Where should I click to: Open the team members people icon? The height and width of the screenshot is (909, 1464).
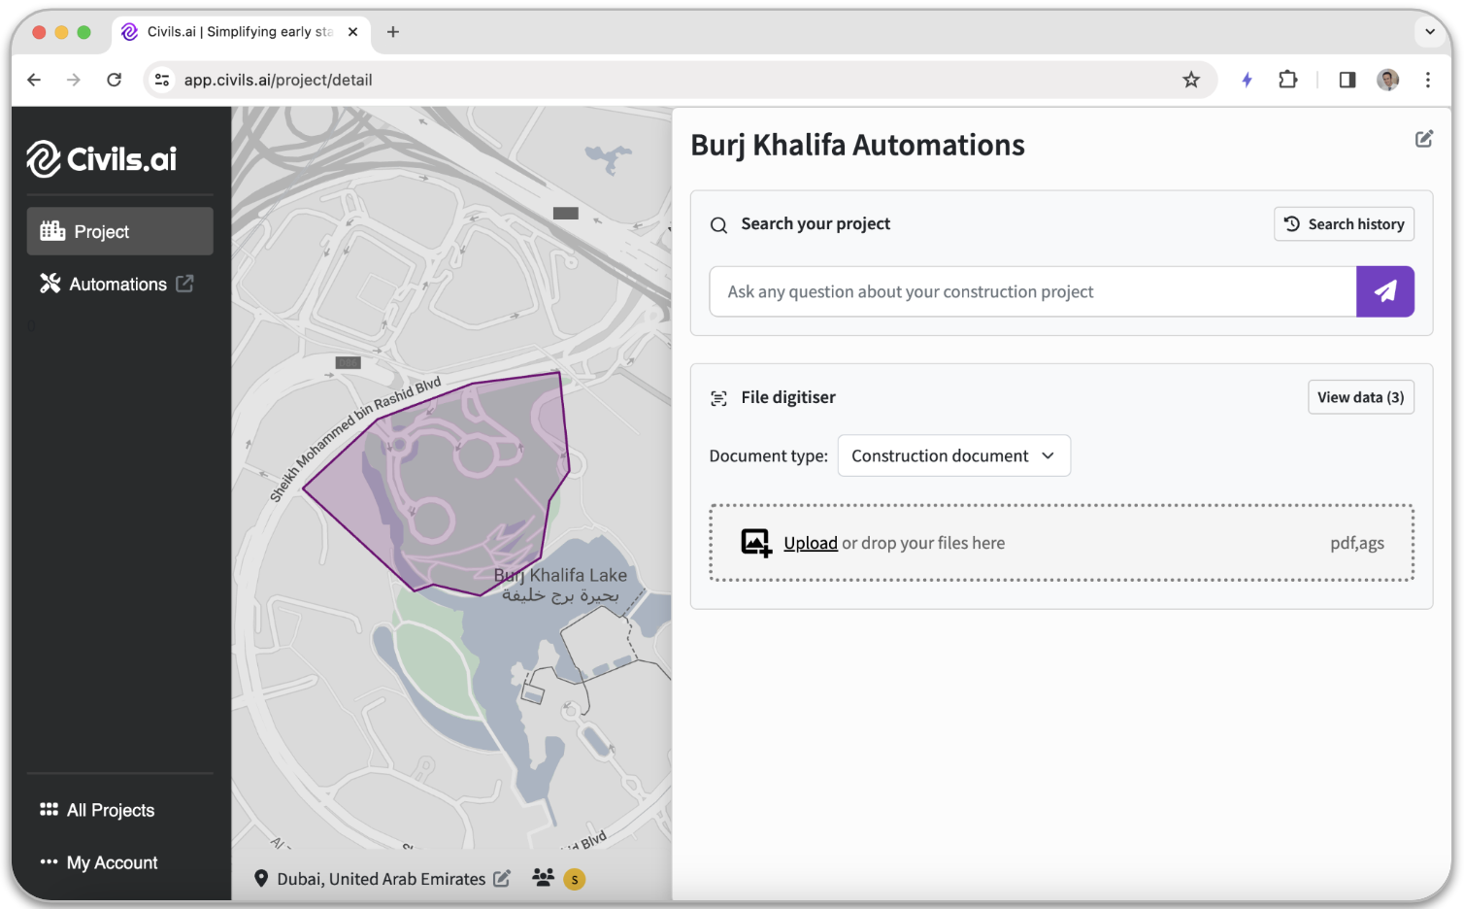pyautogui.click(x=543, y=878)
